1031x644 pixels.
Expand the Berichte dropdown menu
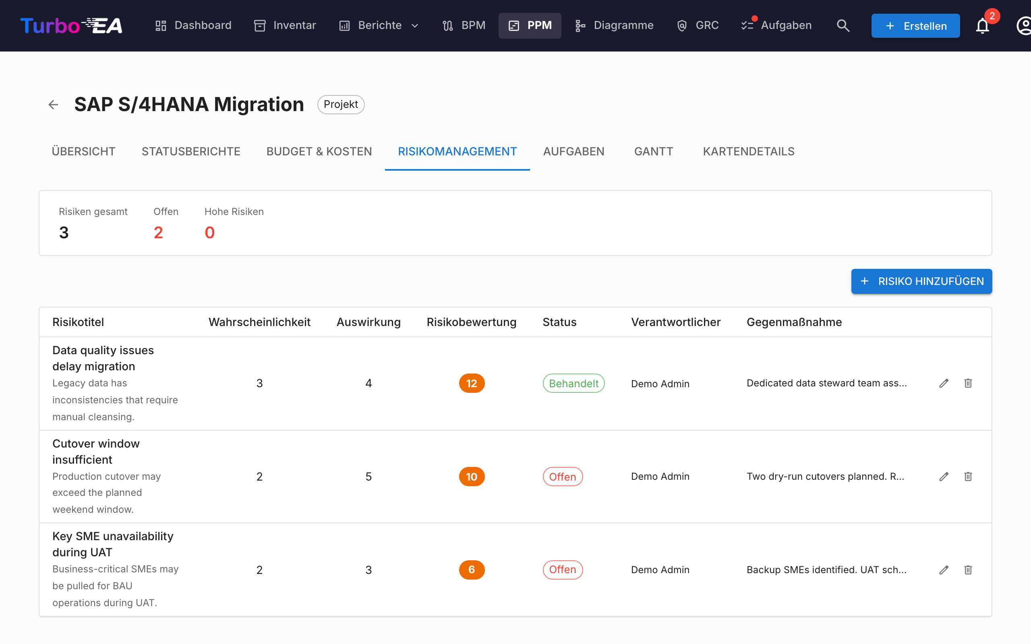point(379,25)
